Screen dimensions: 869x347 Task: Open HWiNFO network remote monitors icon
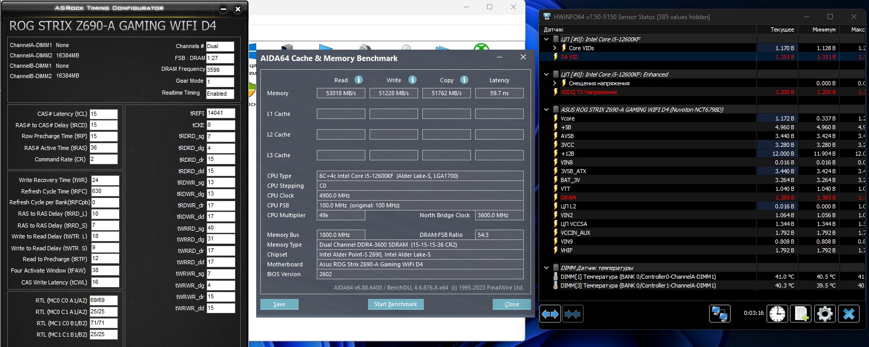pyautogui.click(x=720, y=313)
